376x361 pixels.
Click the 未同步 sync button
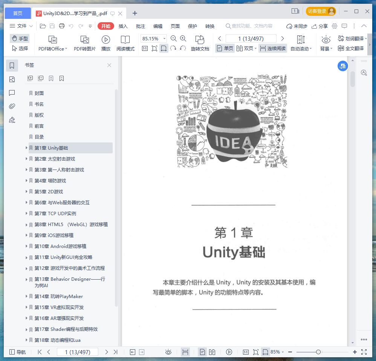(x=297, y=26)
